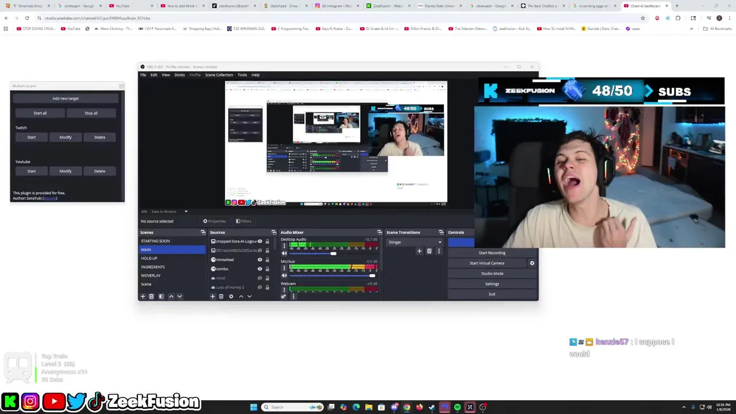
Task: Toggle lock on mind source
Action: 267,278
